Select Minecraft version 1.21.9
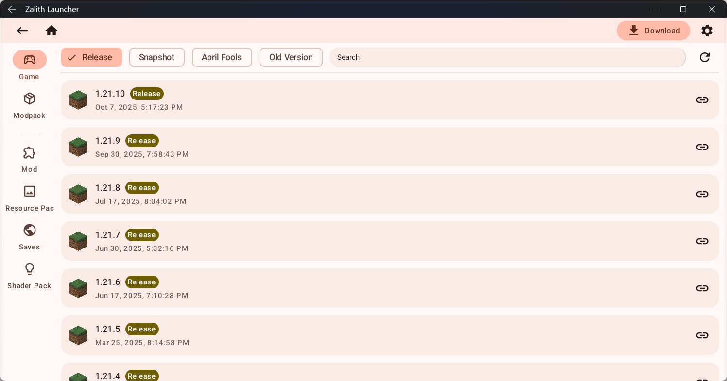Viewport: 727px width, 381px height. pos(340,147)
